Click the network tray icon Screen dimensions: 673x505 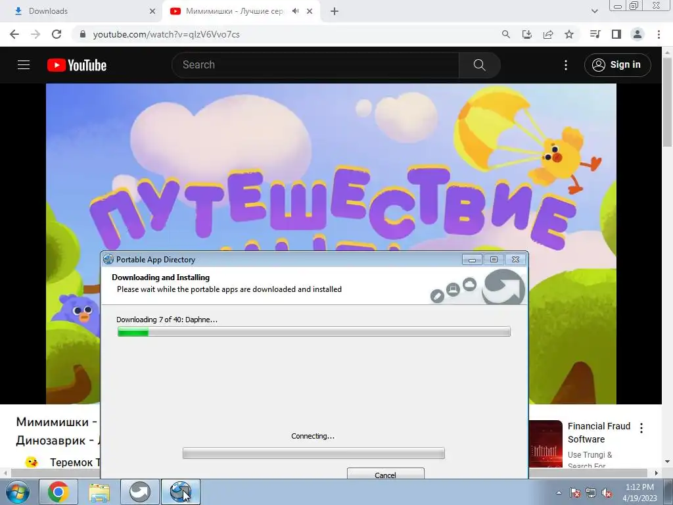(591, 493)
